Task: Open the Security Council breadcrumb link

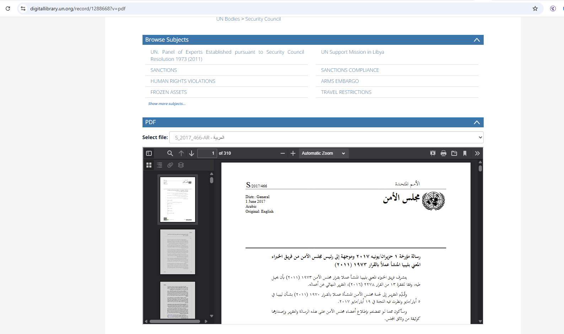Action: [263, 19]
